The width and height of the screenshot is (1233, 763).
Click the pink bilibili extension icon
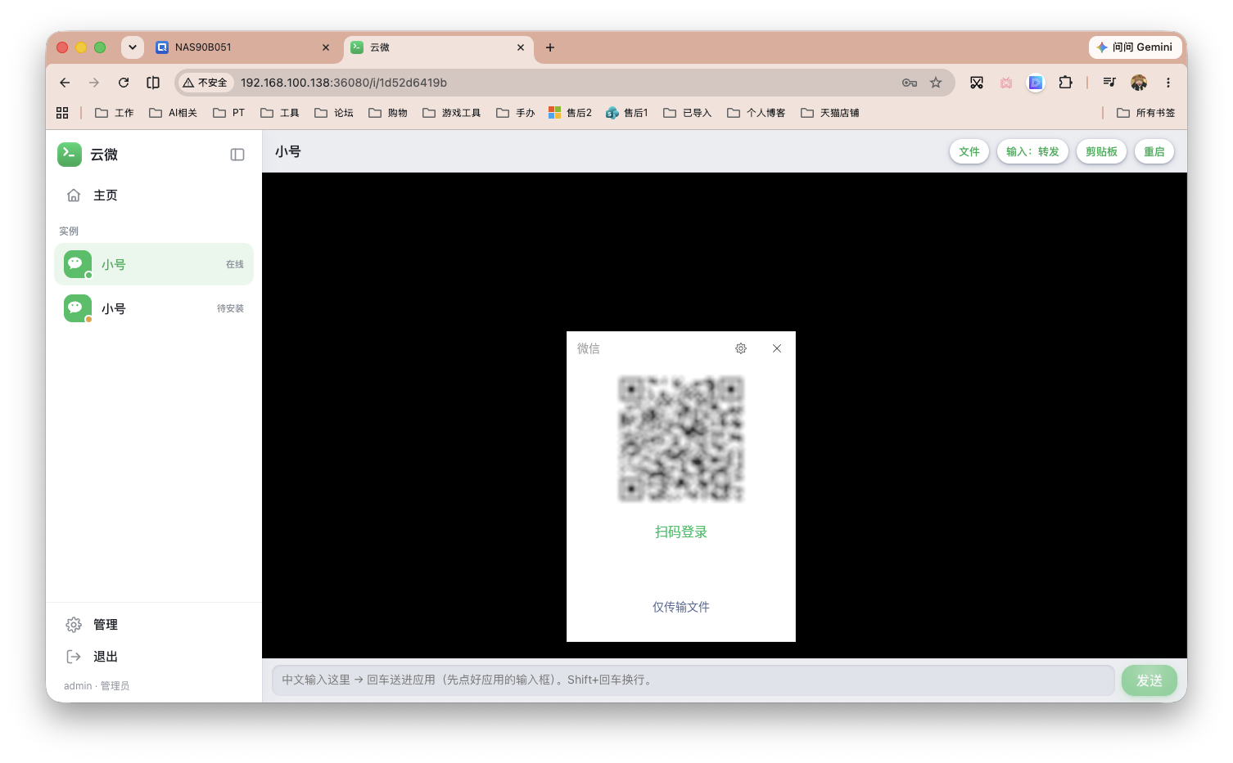click(1006, 83)
